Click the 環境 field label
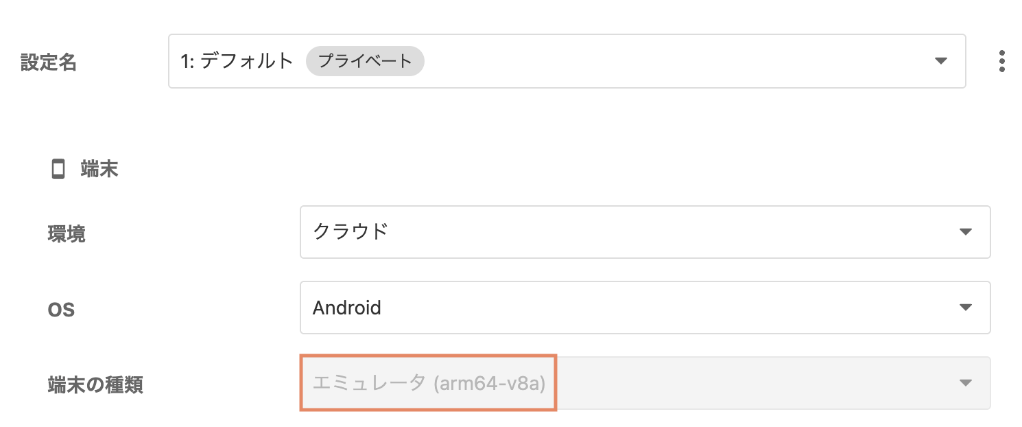This screenshot has height=427, width=1022. (67, 234)
